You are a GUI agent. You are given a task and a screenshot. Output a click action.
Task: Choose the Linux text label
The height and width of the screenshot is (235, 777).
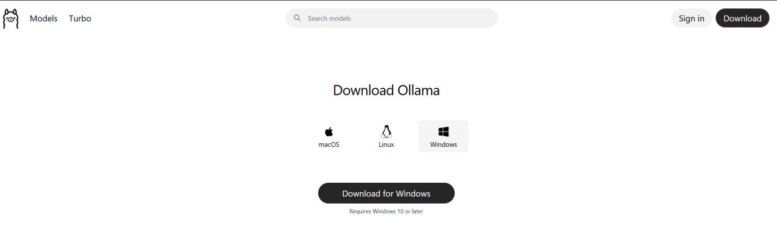(386, 144)
